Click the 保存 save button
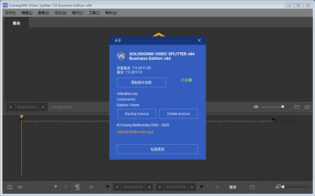The height and width of the screenshot is (196, 315). pos(233,187)
